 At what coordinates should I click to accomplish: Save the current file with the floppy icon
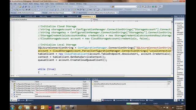point(23,7)
